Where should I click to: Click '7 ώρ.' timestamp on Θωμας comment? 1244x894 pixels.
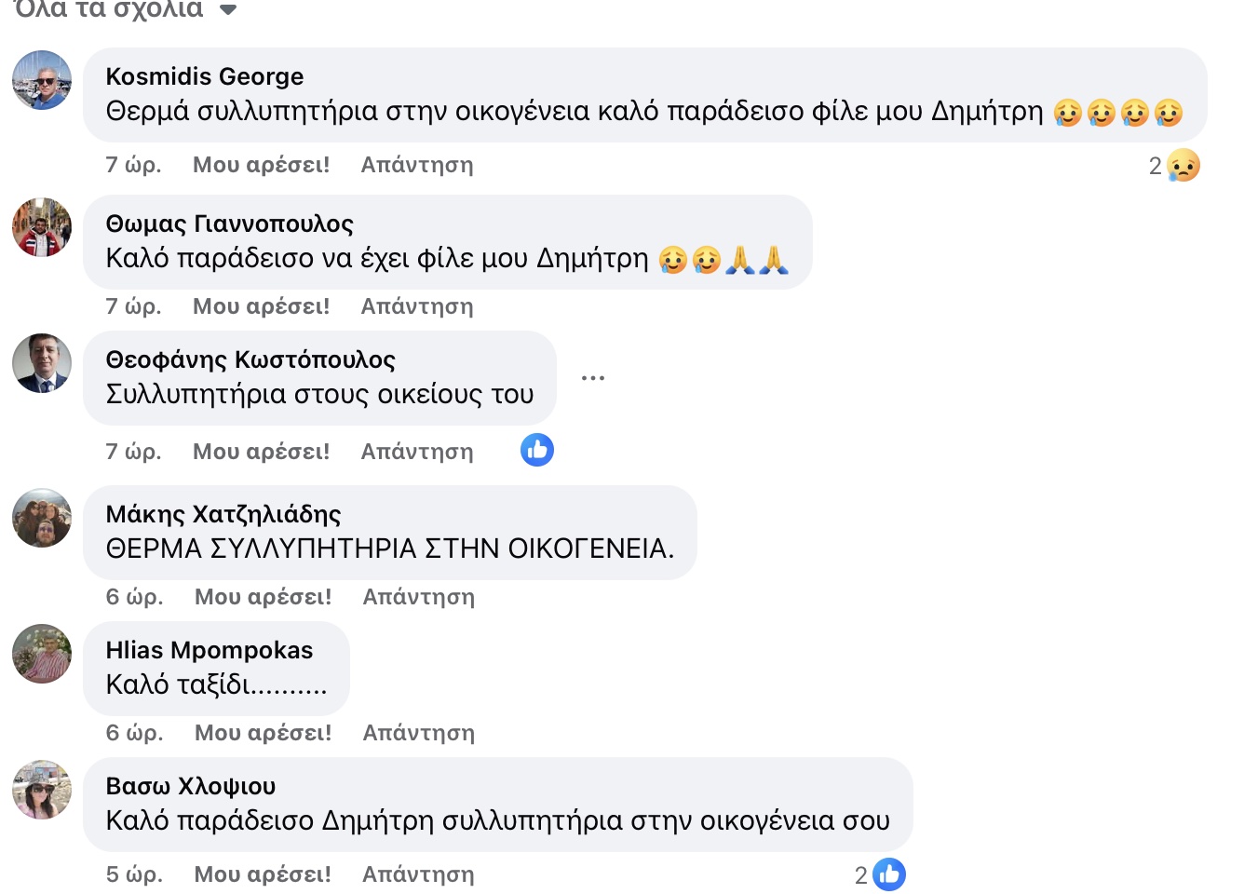[133, 306]
